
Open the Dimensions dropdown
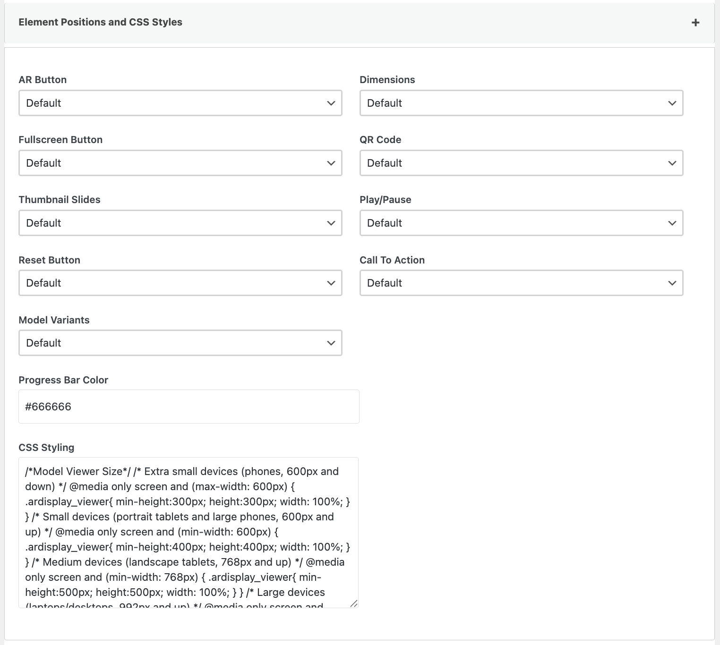pyautogui.click(x=521, y=103)
